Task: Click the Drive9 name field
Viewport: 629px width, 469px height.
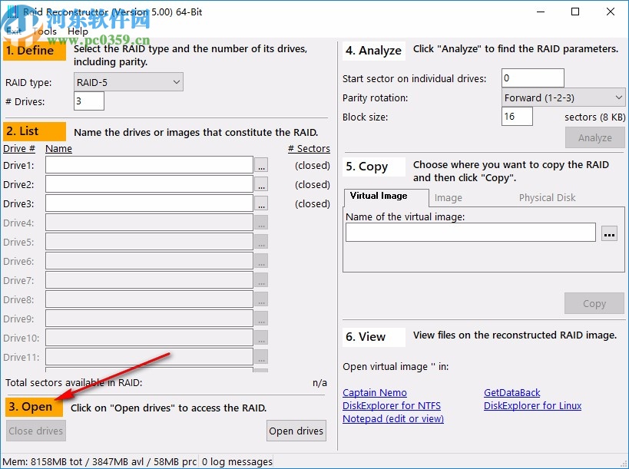Action: [x=149, y=319]
